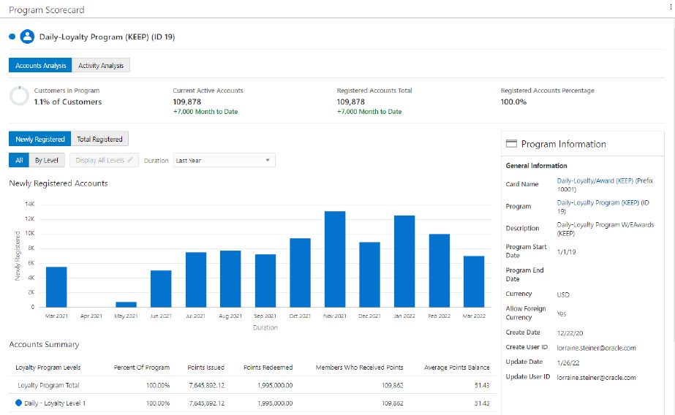Image resolution: width=675 pixels, height=415 pixels.
Task: Select the Loyalty Program Total row label
Action: pos(49,385)
